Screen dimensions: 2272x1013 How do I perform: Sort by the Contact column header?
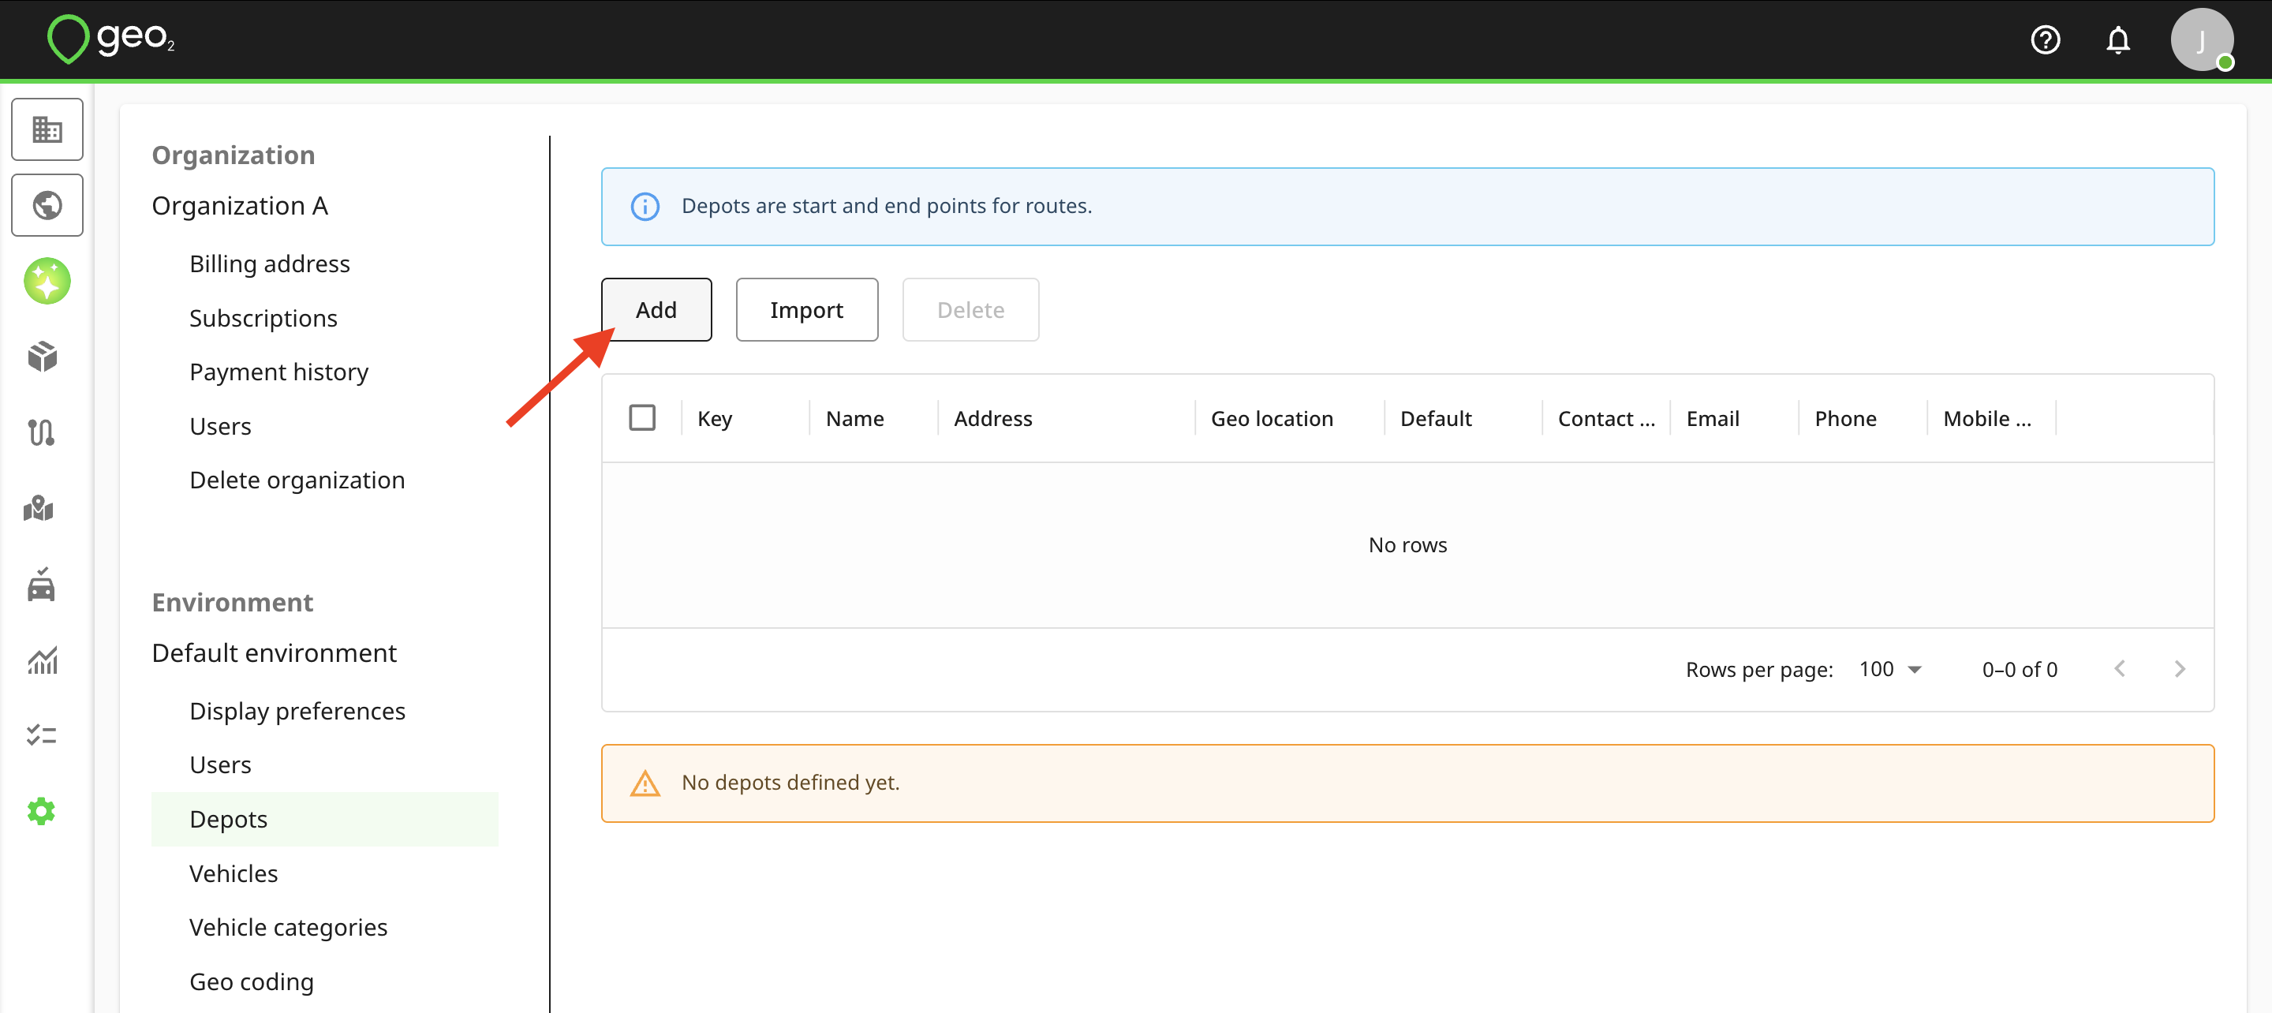1606,418
